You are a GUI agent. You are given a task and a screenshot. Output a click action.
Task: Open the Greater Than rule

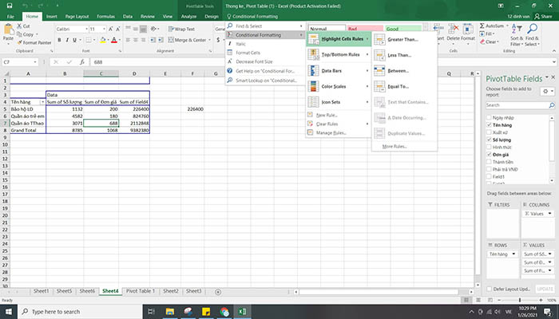(x=402, y=40)
